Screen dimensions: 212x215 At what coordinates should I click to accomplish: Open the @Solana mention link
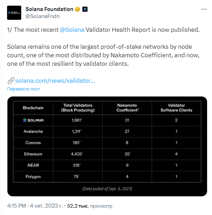pyautogui.click(x=72, y=30)
